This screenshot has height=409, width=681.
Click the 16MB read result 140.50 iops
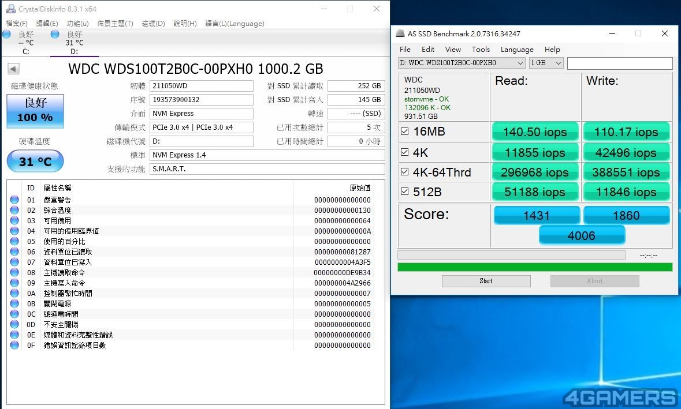(535, 132)
